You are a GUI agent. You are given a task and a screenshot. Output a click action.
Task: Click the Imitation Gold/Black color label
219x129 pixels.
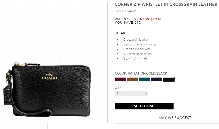(x=148, y=73)
